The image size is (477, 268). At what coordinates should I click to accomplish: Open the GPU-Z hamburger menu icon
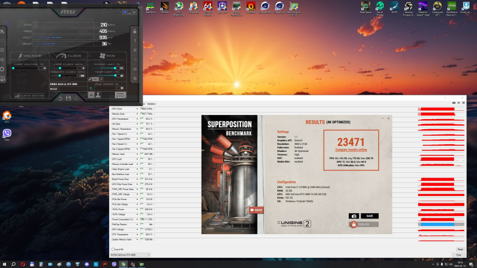(463, 103)
